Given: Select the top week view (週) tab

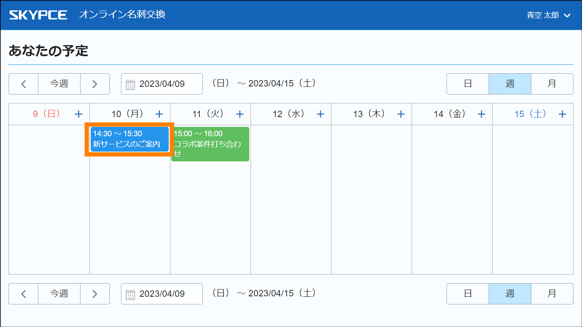Looking at the screenshot, I should pos(510,84).
